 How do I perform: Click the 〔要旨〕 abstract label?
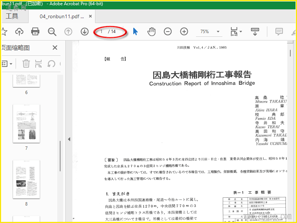coord(111,160)
